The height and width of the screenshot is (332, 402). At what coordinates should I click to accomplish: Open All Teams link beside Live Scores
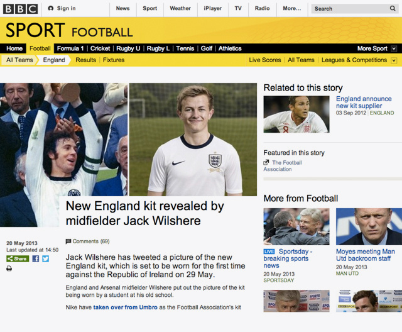pyautogui.click(x=301, y=60)
